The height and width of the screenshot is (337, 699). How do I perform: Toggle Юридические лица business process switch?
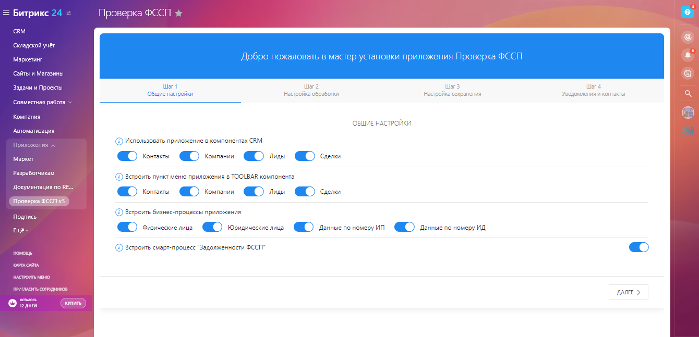[x=212, y=227]
